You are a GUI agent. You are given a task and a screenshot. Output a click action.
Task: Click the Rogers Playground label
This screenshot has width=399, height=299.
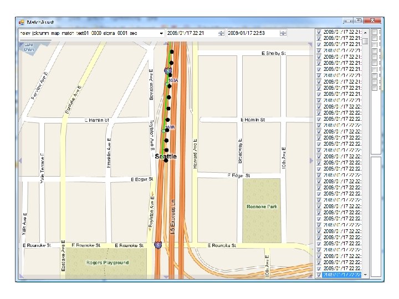point(108,262)
